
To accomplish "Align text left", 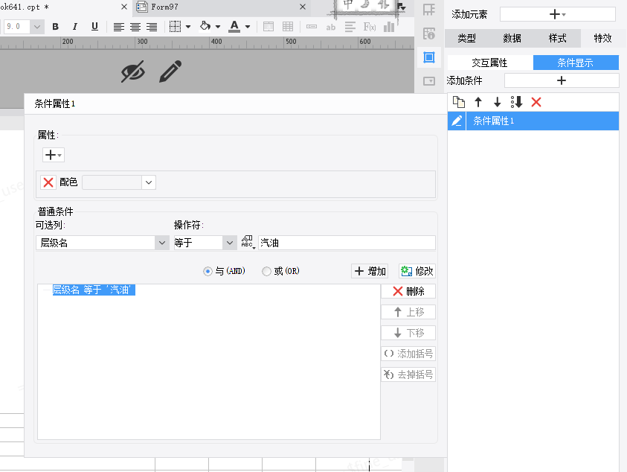I will [x=119, y=27].
